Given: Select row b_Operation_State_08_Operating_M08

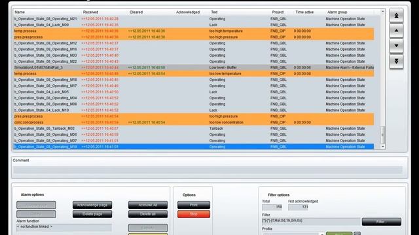Looking at the screenshot, I should (194, 104).
